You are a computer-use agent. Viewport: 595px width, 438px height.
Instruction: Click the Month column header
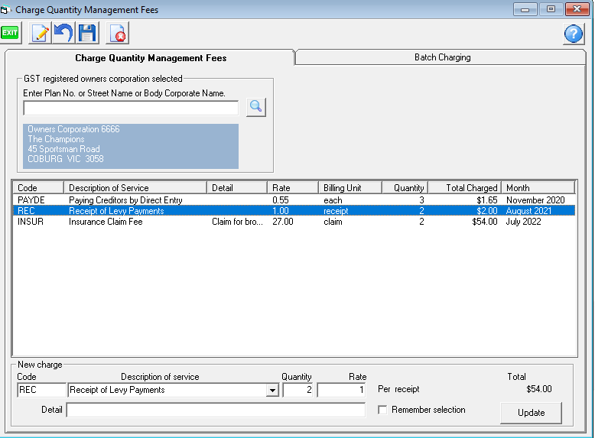(538, 188)
